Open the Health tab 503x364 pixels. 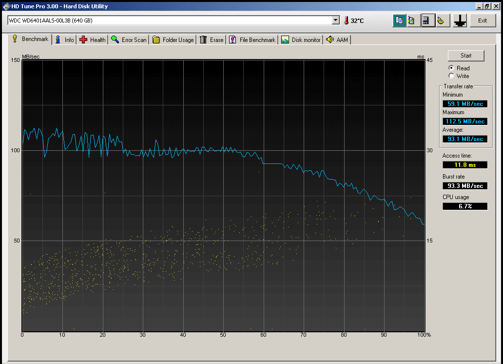93,40
